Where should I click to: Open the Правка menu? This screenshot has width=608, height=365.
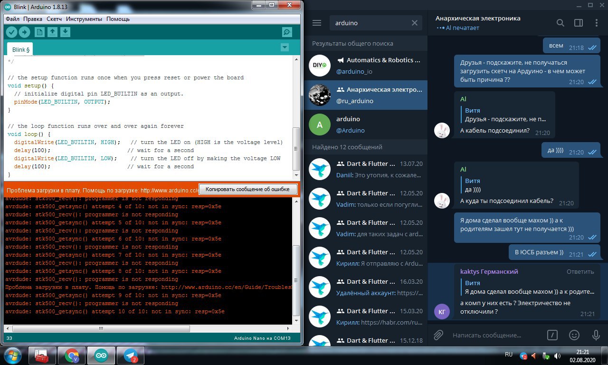tap(33, 19)
